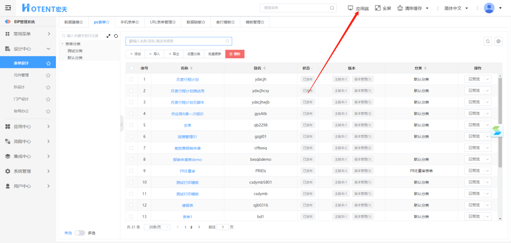Open the 模板管理 tab
The width and height of the screenshot is (511, 243).
click(255, 22)
